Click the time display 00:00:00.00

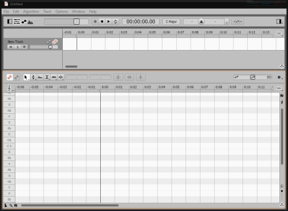pos(141,21)
